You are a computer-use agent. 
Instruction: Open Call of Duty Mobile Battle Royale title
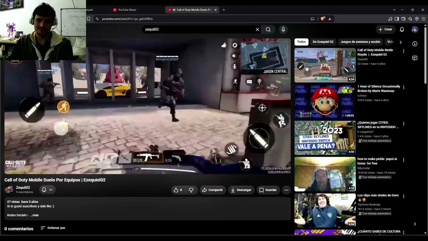point(375,52)
